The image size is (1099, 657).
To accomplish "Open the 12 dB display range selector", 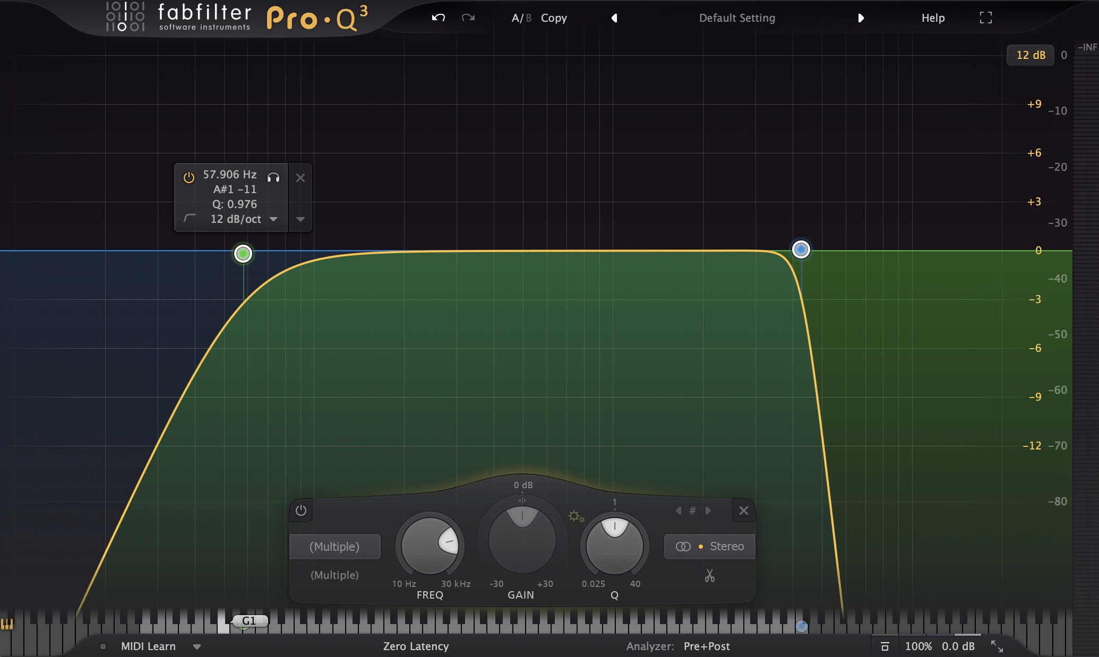I will [1031, 55].
